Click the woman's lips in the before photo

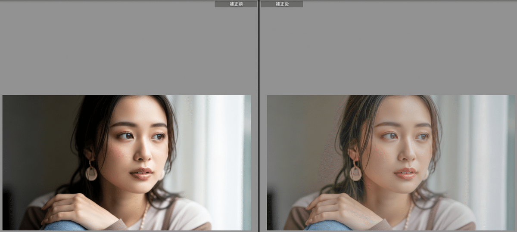142,173
